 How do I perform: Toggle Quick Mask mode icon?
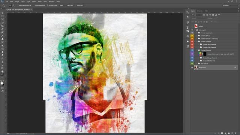coord(2,88)
